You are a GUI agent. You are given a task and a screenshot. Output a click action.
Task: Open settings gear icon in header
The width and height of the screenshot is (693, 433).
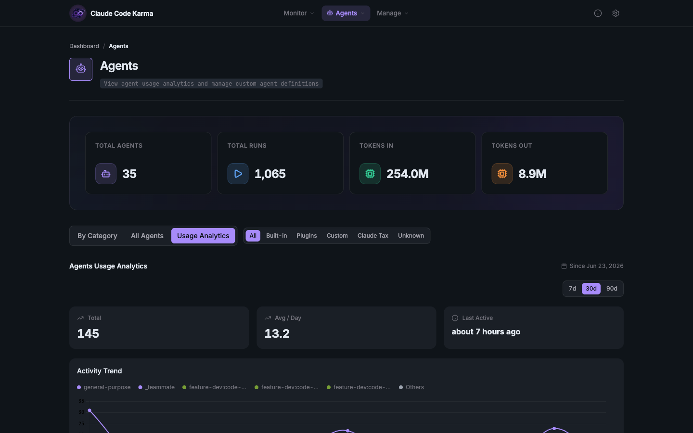pyautogui.click(x=616, y=13)
